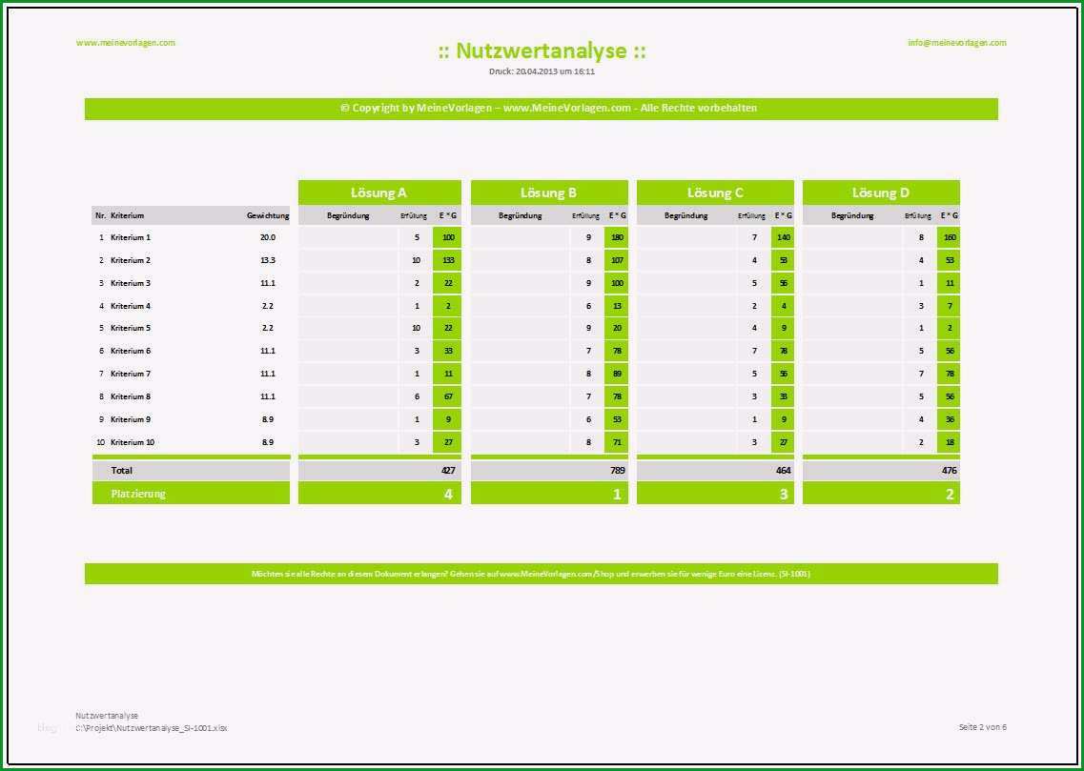Click the Total row label
Screen dimensions: 1084x771
click(122, 471)
